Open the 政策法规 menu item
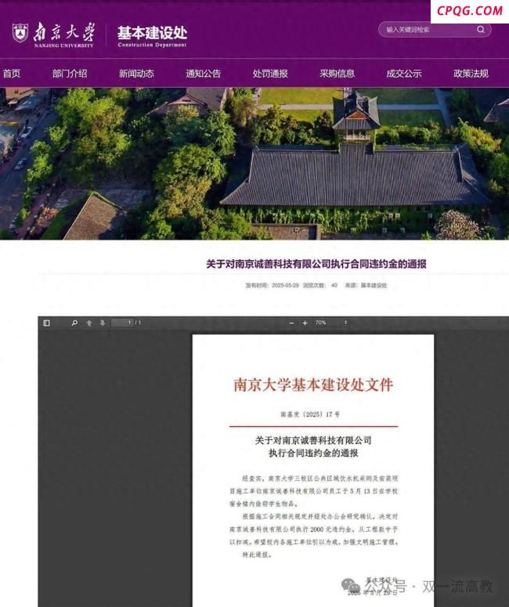The width and height of the screenshot is (509, 607). coord(471,73)
